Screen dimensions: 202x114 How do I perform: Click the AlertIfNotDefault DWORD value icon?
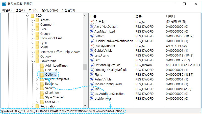tap(92, 27)
